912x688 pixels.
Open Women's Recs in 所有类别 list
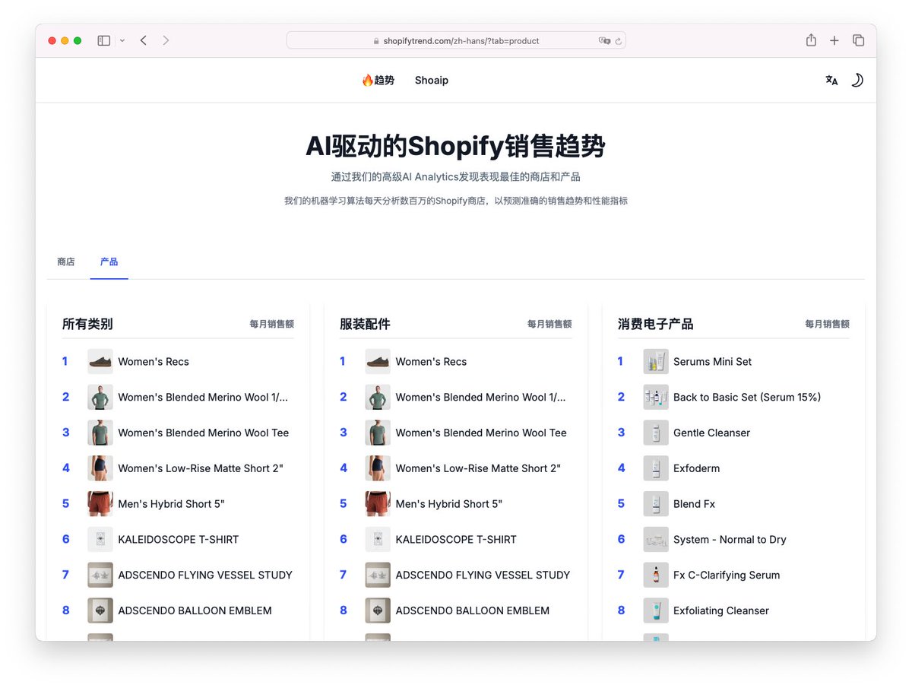click(154, 362)
